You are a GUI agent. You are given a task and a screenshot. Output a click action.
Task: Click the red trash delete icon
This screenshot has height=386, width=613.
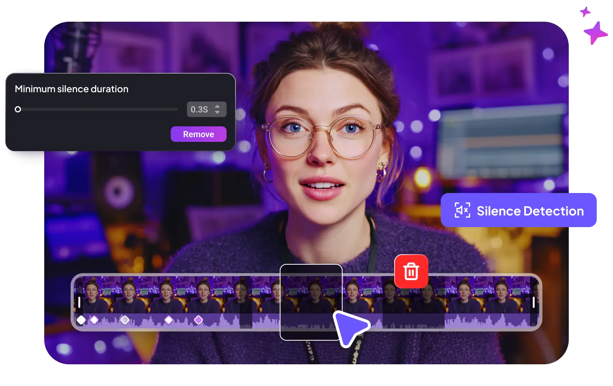pyautogui.click(x=411, y=271)
